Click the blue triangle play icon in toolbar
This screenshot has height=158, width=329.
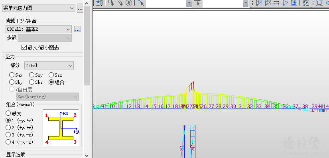click(x=285, y=3)
